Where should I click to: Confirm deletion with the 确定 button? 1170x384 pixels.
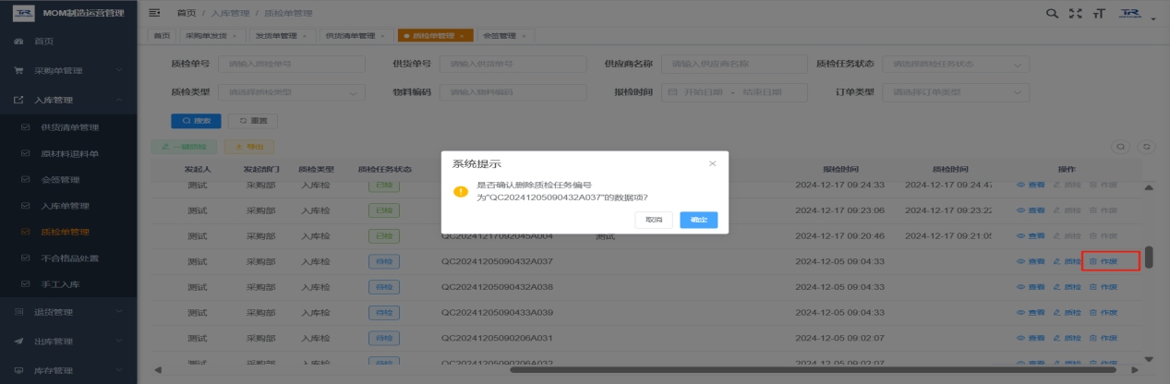(698, 220)
